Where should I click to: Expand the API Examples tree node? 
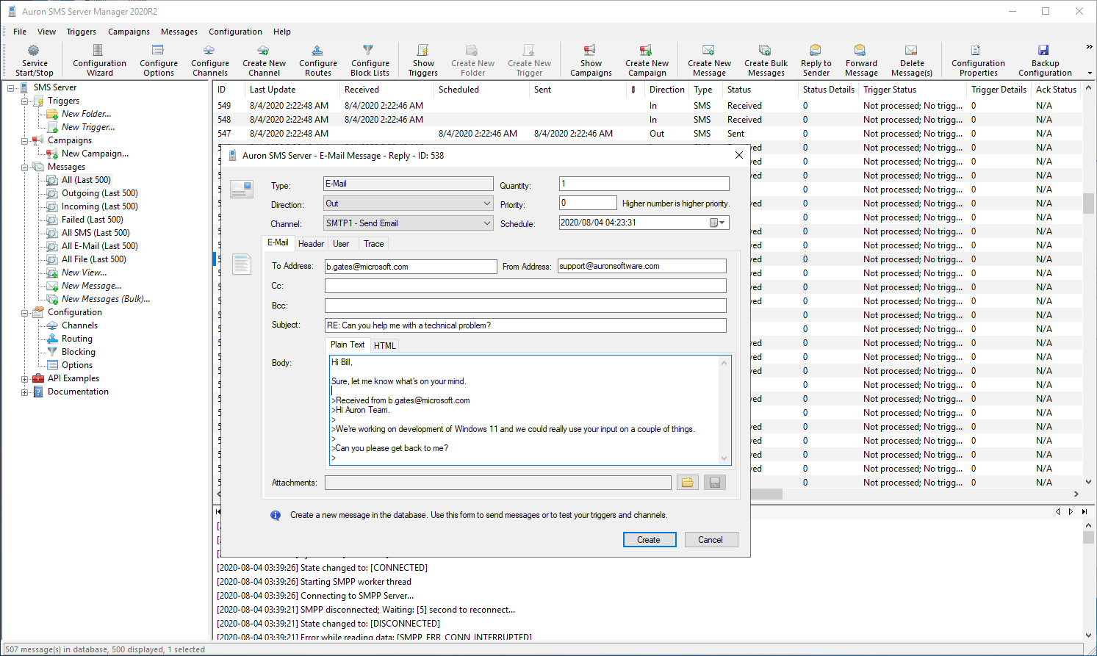click(25, 379)
